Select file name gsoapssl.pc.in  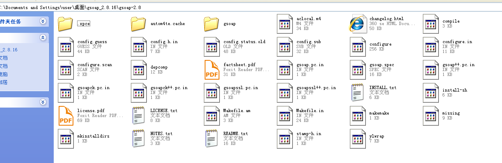click(x=241, y=88)
